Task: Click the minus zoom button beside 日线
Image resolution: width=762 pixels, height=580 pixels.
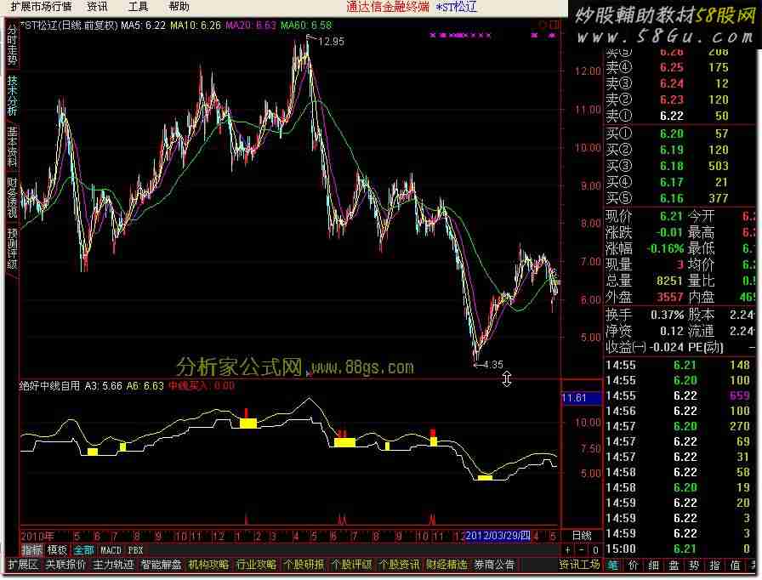Action: (580, 550)
